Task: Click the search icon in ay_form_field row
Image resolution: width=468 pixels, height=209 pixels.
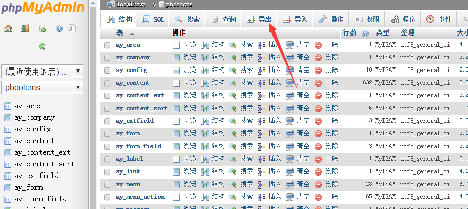Action: click(x=233, y=146)
